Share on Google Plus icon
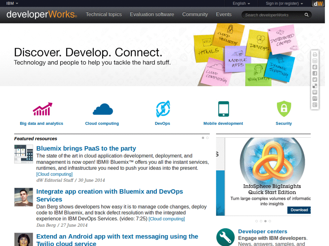The height and width of the screenshot is (246, 329). point(315,105)
